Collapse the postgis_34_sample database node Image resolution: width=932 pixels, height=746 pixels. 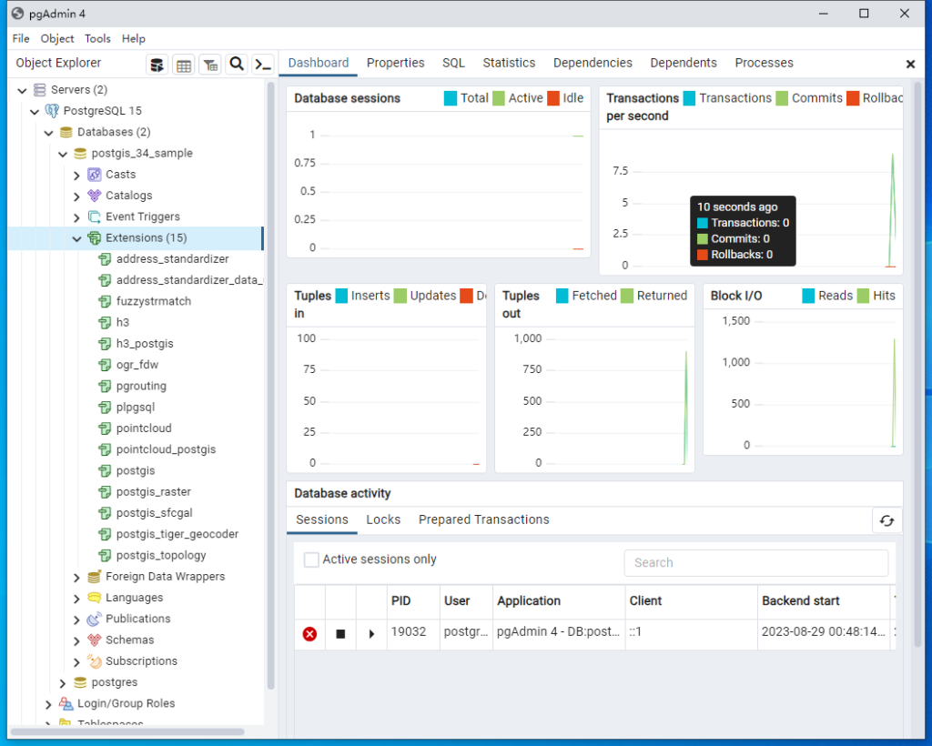(63, 154)
